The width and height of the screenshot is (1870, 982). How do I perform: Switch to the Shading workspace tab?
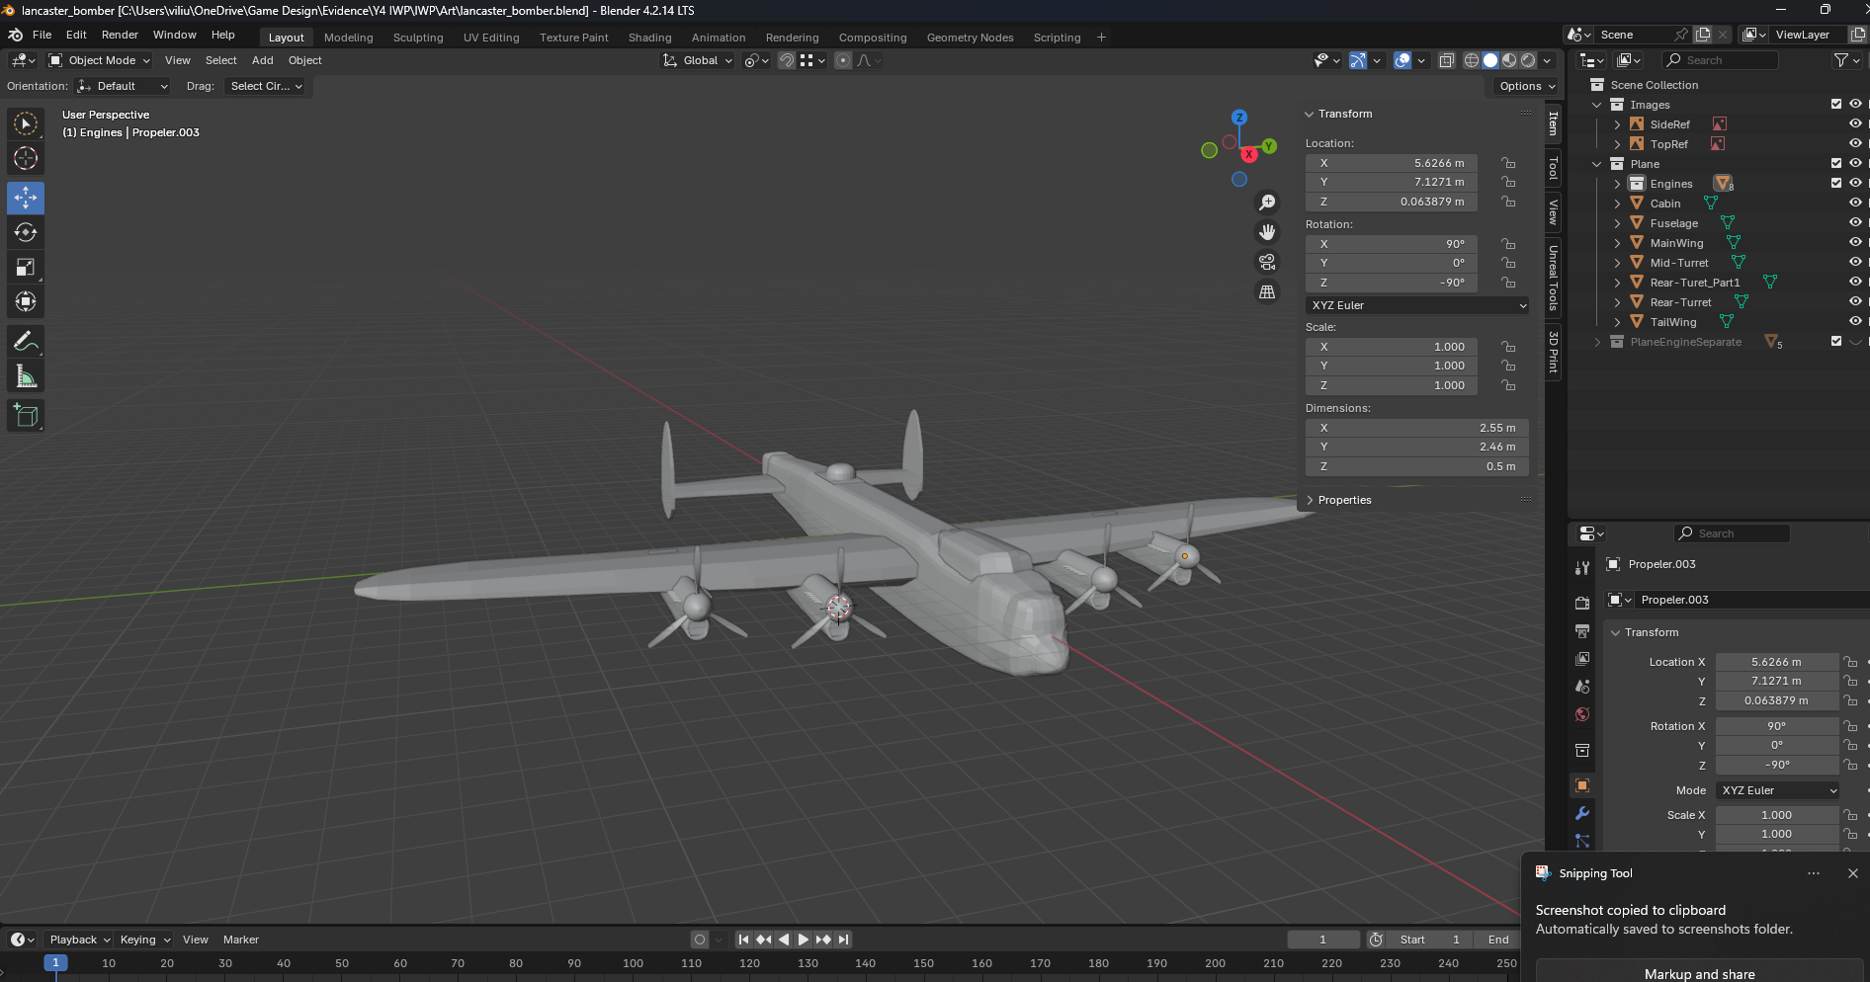click(x=649, y=38)
